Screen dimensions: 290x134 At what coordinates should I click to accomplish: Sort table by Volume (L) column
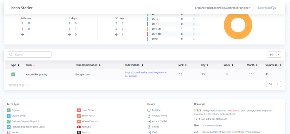point(273,65)
